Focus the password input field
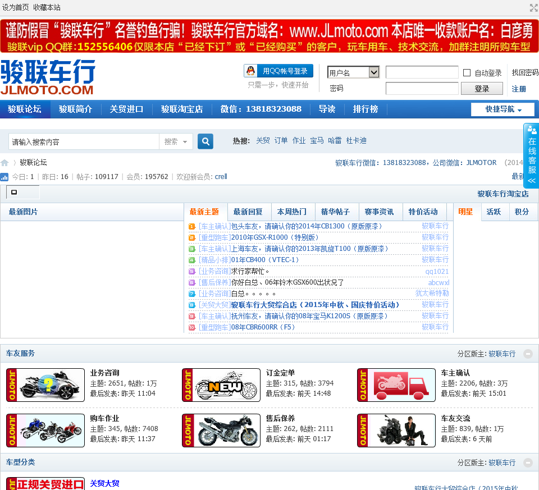The image size is (539, 490). pos(422,88)
